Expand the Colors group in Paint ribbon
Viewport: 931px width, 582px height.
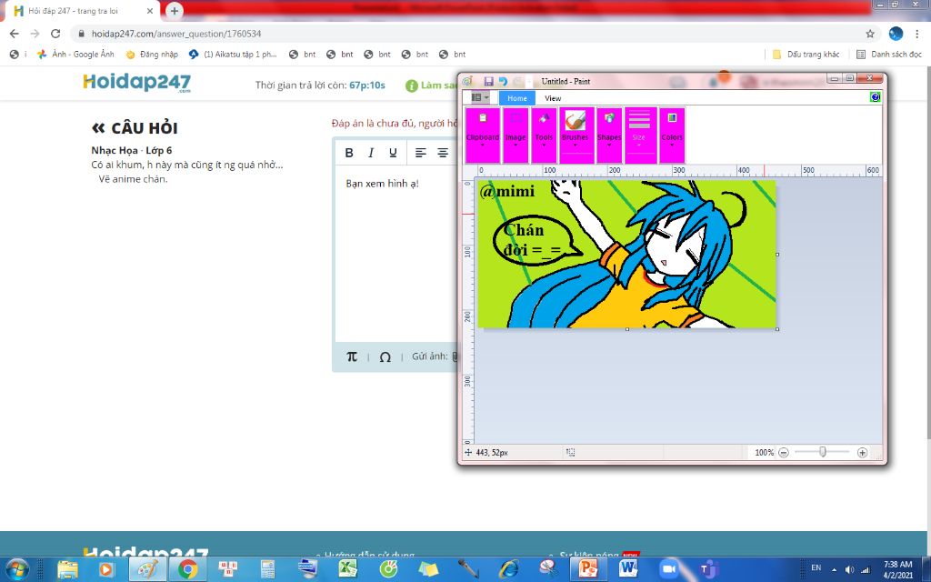click(x=672, y=135)
